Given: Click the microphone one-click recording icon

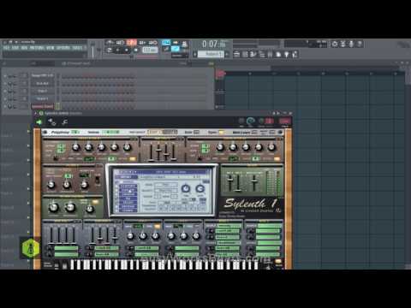Looking at the screenshot, I should point(351,44).
